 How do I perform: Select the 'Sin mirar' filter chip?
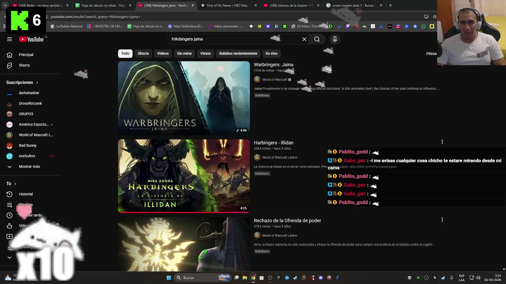coord(184,53)
